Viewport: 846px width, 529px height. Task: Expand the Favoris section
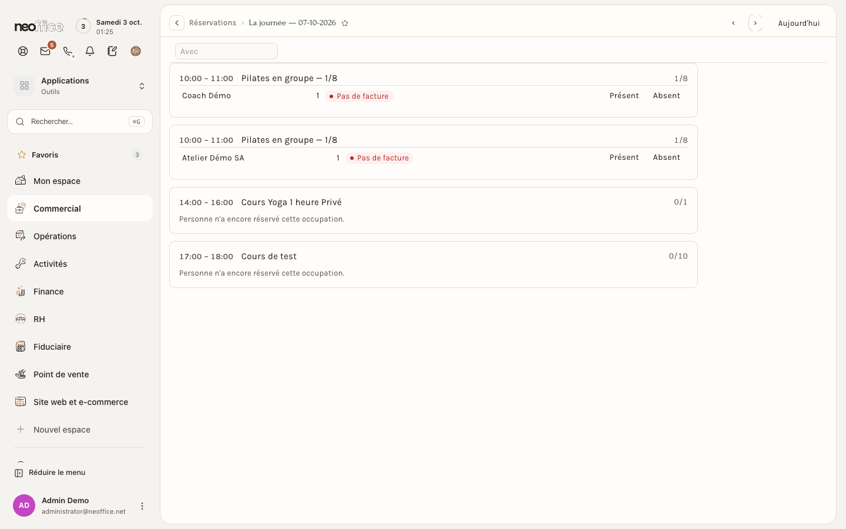click(80, 155)
